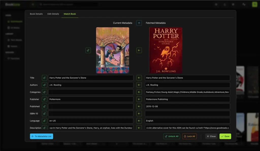The image size is (260, 151).
Task: Click the Unlock All button
Action: 172,136
